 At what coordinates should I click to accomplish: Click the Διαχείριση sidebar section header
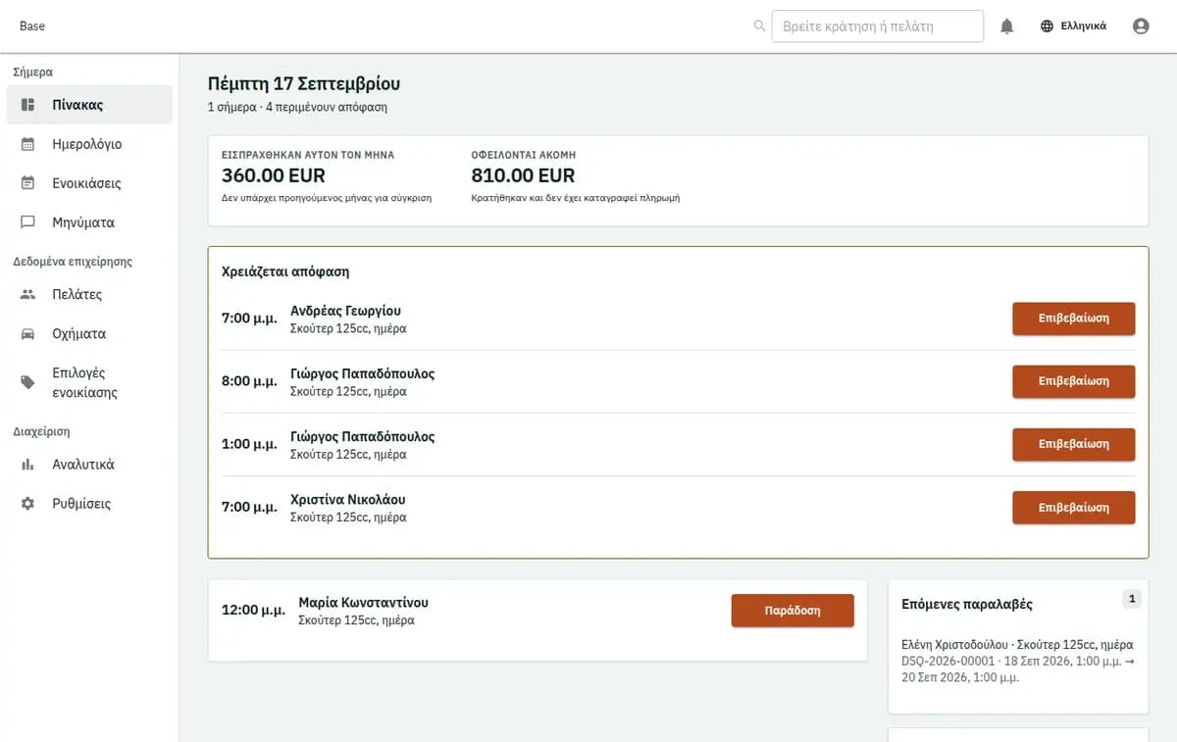(41, 431)
